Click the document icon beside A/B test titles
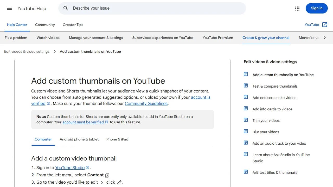333x187 pixels. [246, 172]
